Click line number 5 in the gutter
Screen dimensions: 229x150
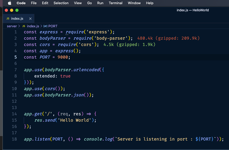coord(16,57)
